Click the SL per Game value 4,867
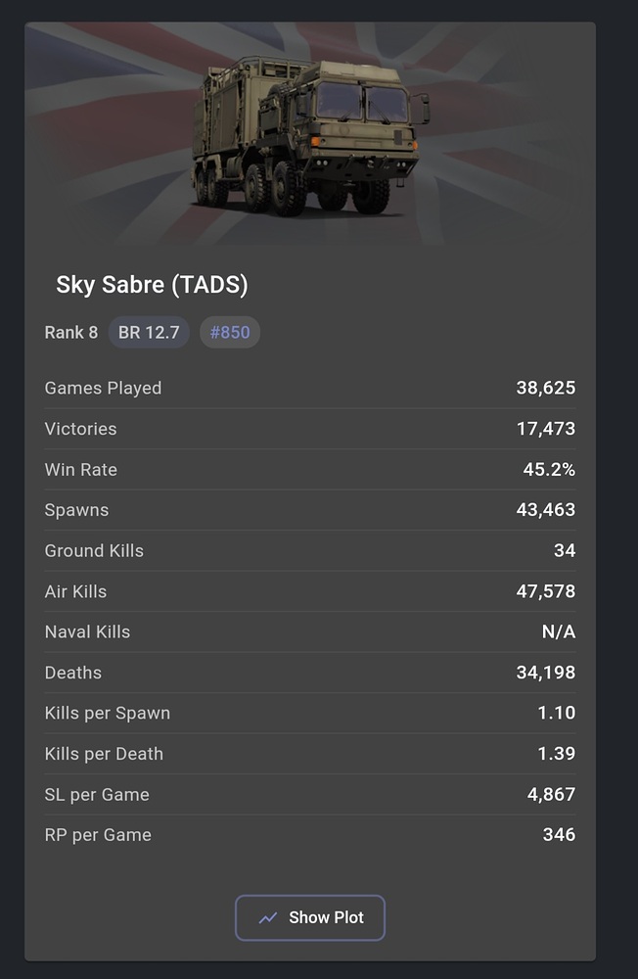The image size is (638, 979). coord(551,794)
